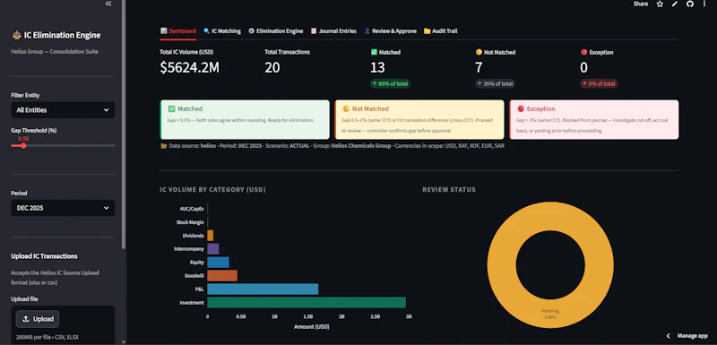717x345 pixels.
Task: Click the P&L bar in chart
Action: point(263,289)
